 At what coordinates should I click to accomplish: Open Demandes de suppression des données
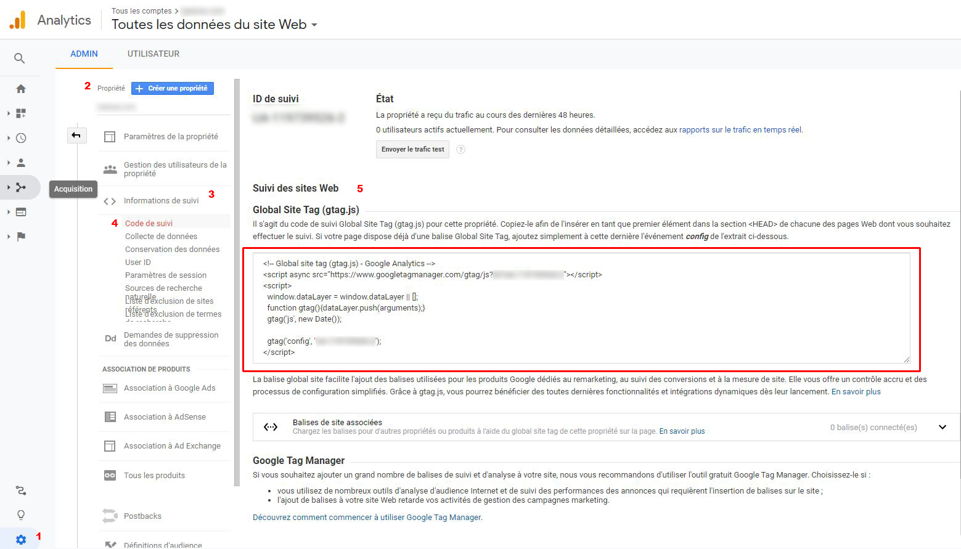coord(171,339)
